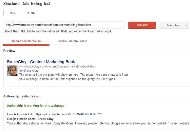Click the excerpt snippet text in preview
The width and height of the screenshot is (190, 132).
pos(73,77)
